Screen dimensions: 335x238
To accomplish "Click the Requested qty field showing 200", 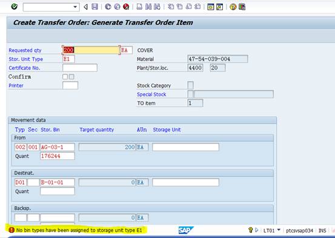I will pyautogui.click(x=91, y=50).
